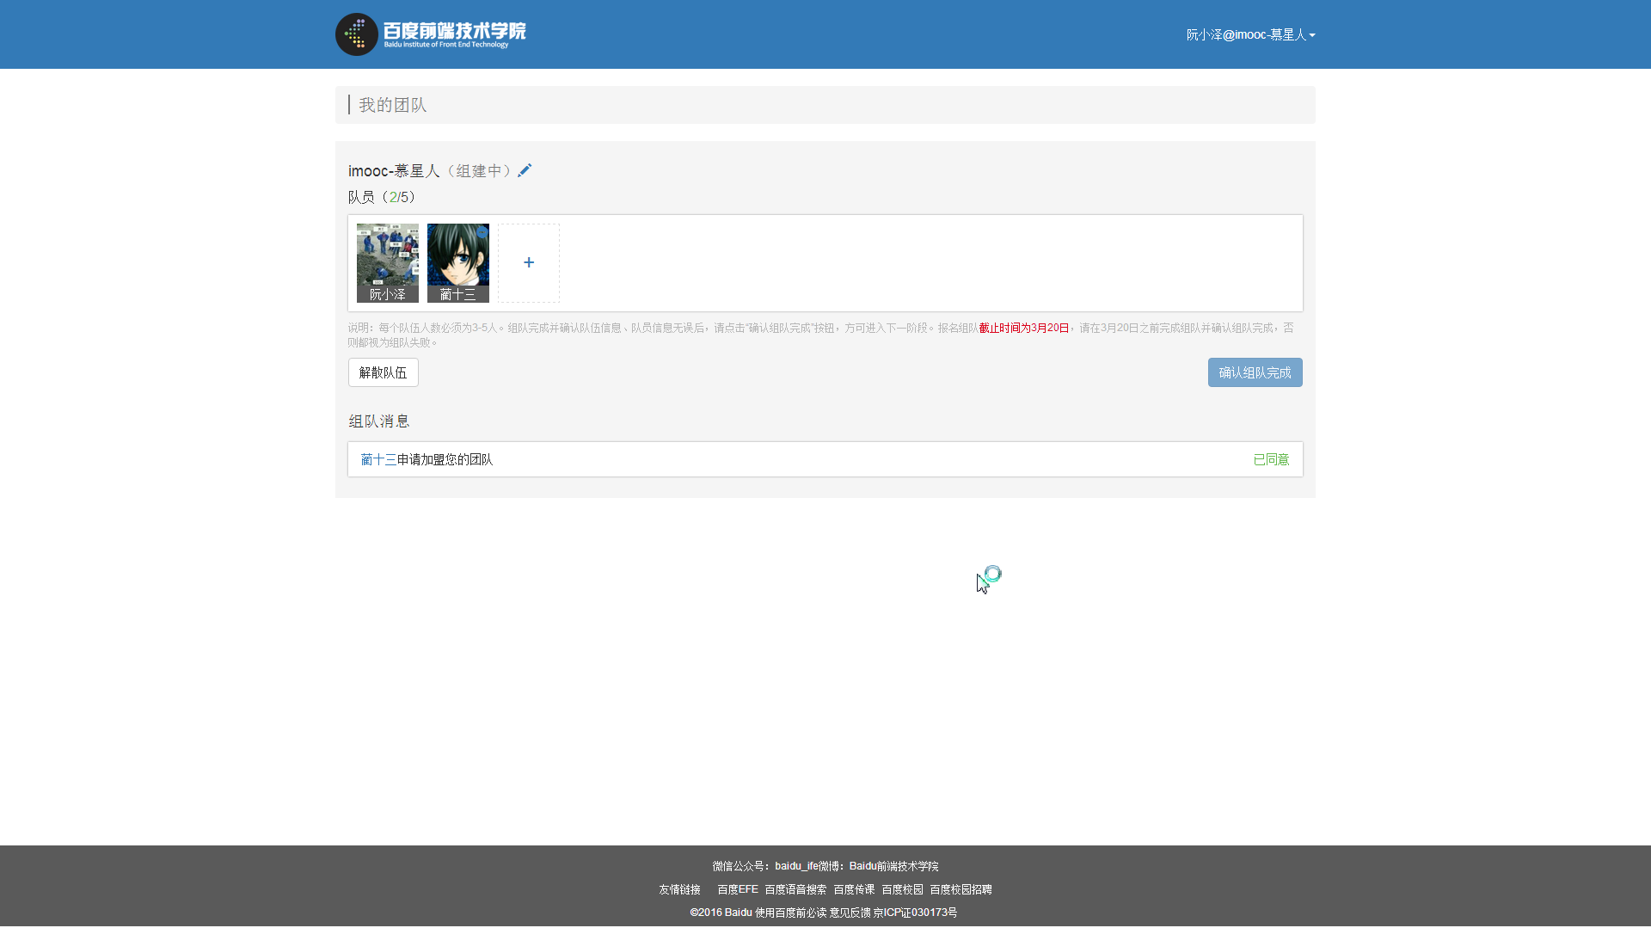Click 蔺十三's avatar thumbnail
The image size is (1651, 928).
pos(457,262)
